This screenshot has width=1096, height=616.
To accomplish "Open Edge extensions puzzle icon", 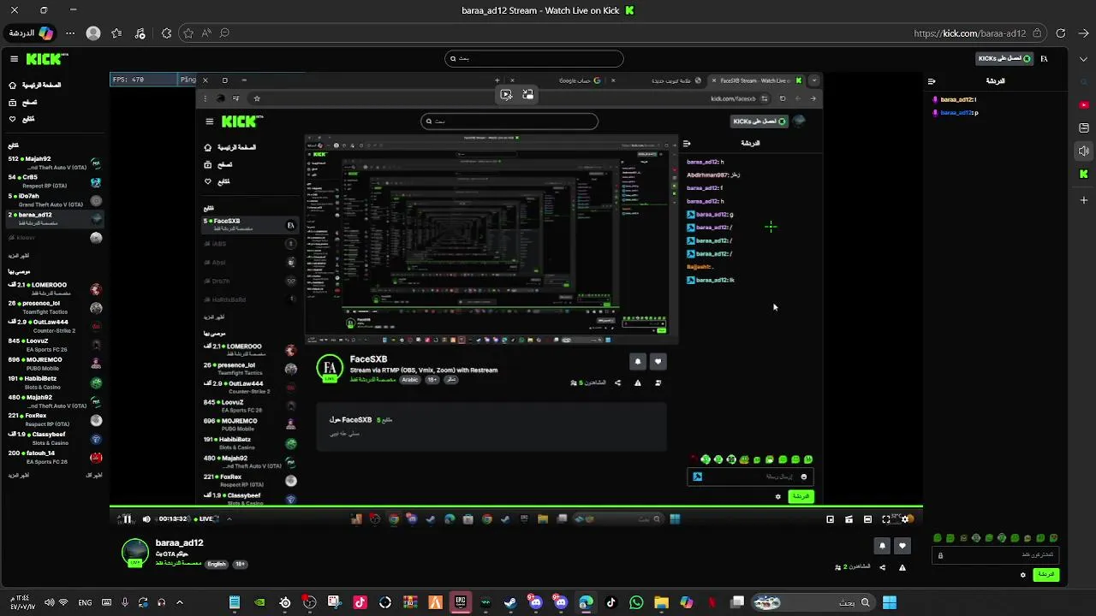I will point(166,33).
